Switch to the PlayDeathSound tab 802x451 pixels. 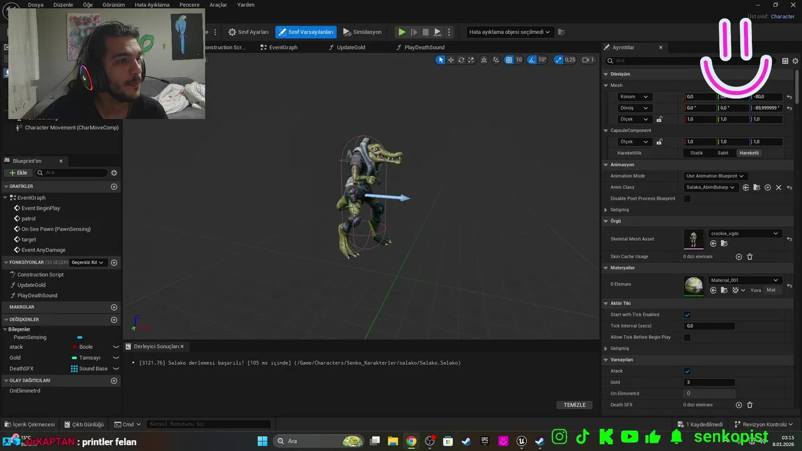coord(420,47)
